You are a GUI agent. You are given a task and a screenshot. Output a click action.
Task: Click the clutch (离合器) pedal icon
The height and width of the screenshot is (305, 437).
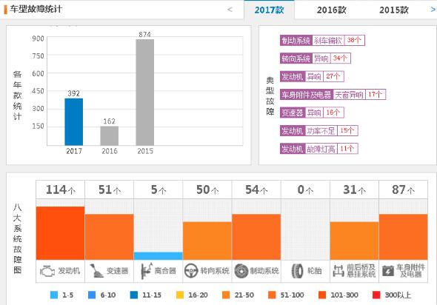pos(147,271)
